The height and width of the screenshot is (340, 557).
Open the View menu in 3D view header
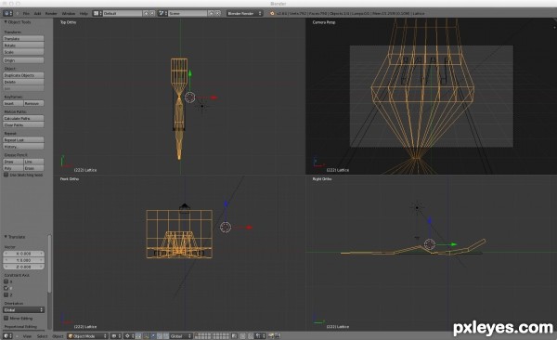coord(27,336)
